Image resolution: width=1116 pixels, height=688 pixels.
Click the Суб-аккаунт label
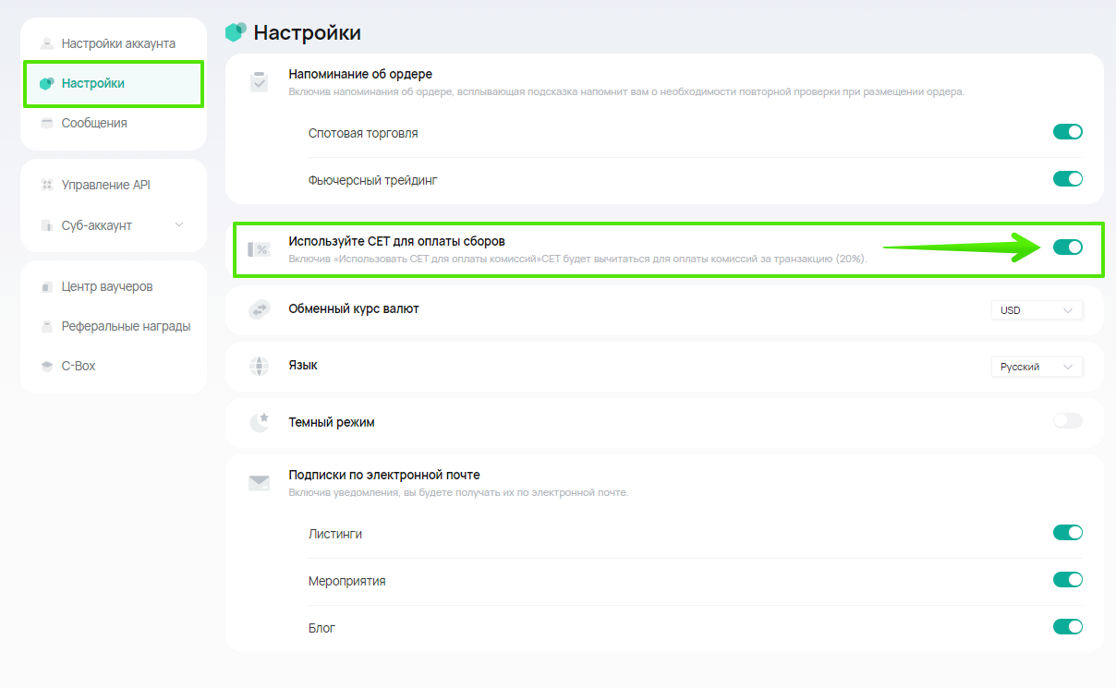[x=97, y=225]
